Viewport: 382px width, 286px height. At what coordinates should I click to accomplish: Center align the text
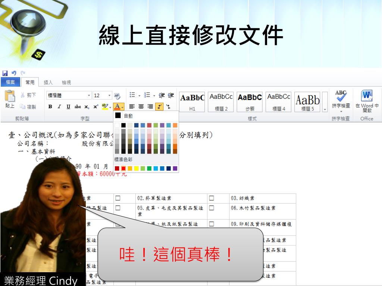point(141,107)
